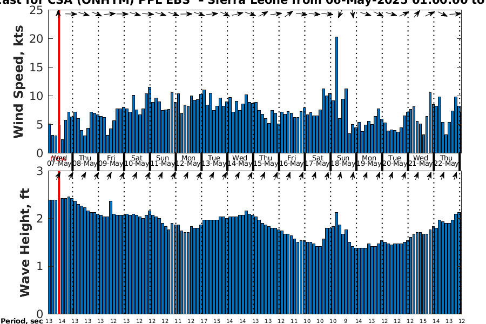Select the "Sun 18-May" date label
This screenshot has height=324, width=486.
click(x=343, y=160)
